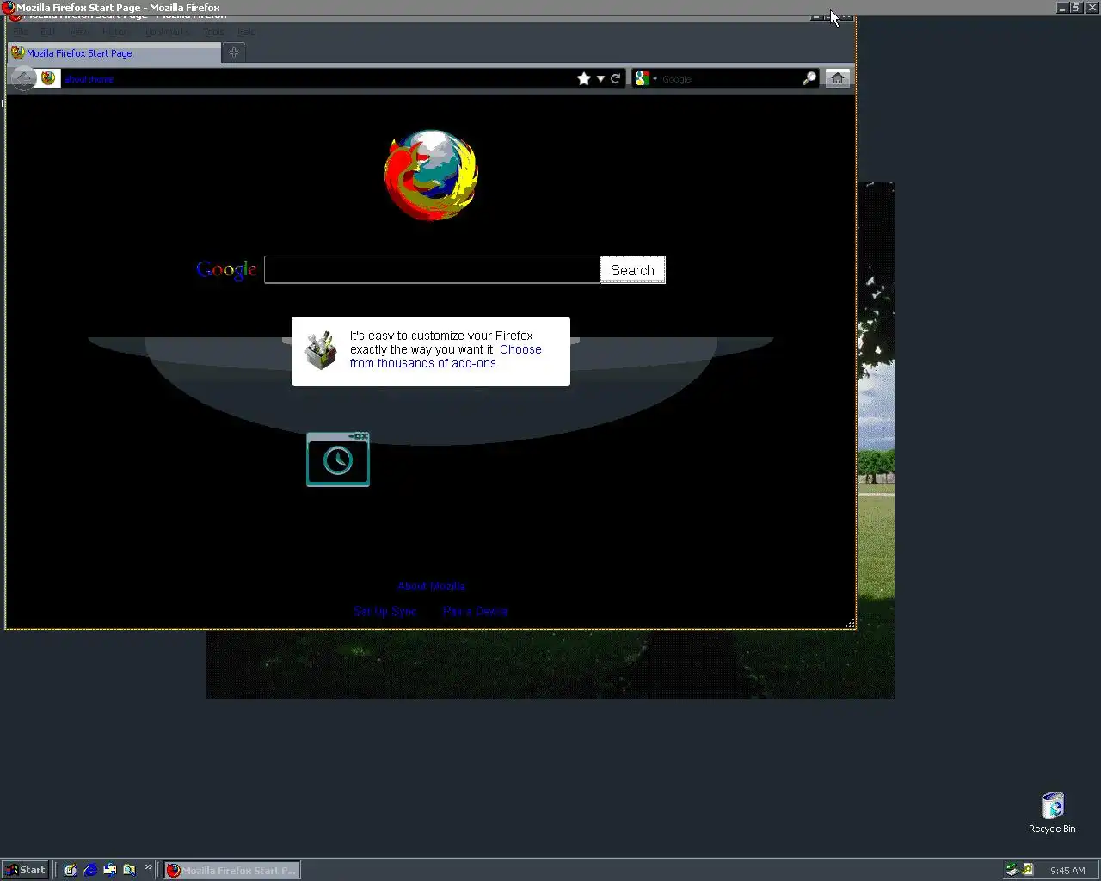Open the View menu
The image size is (1101, 881).
point(78,32)
